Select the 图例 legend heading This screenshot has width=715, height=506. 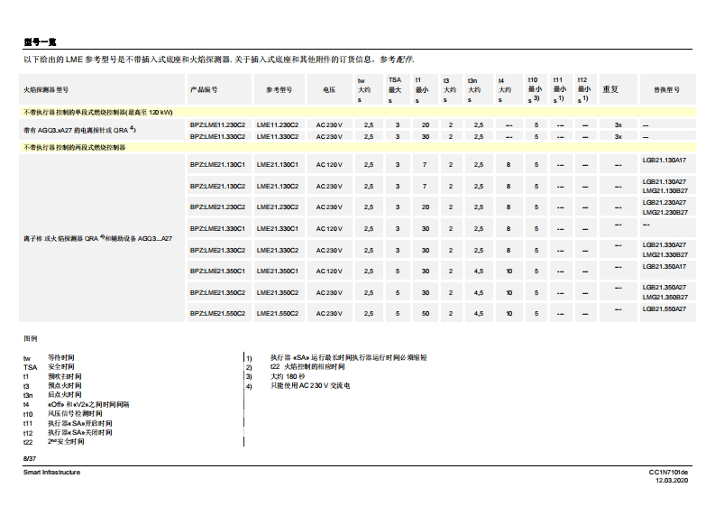(x=30, y=338)
